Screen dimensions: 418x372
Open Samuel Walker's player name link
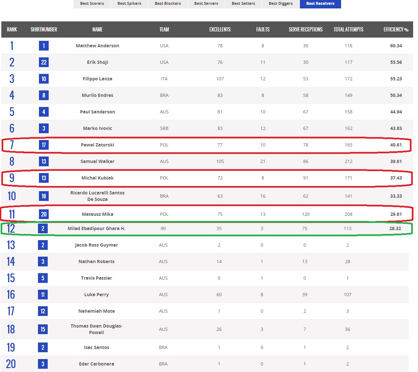[x=97, y=161]
